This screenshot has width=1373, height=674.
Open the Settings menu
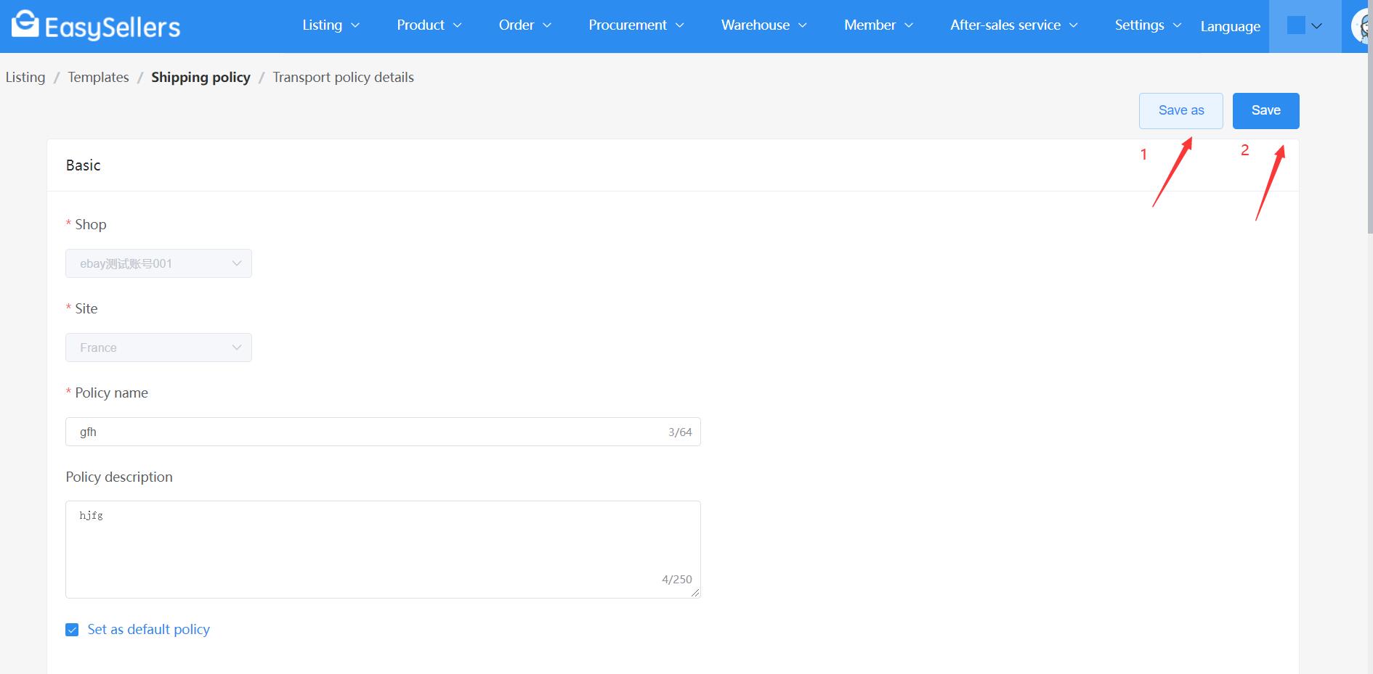pyautogui.click(x=1148, y=25)
